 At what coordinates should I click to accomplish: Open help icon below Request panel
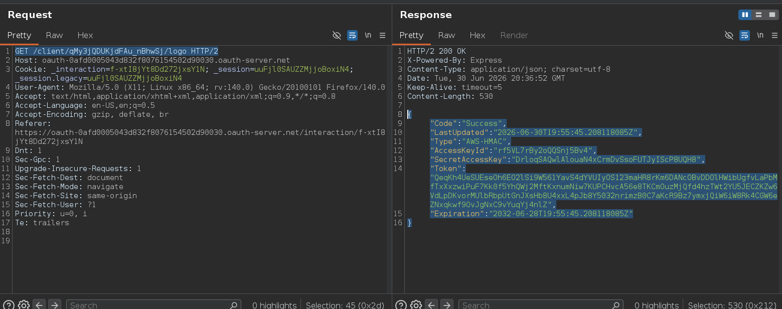click(9, 304)
